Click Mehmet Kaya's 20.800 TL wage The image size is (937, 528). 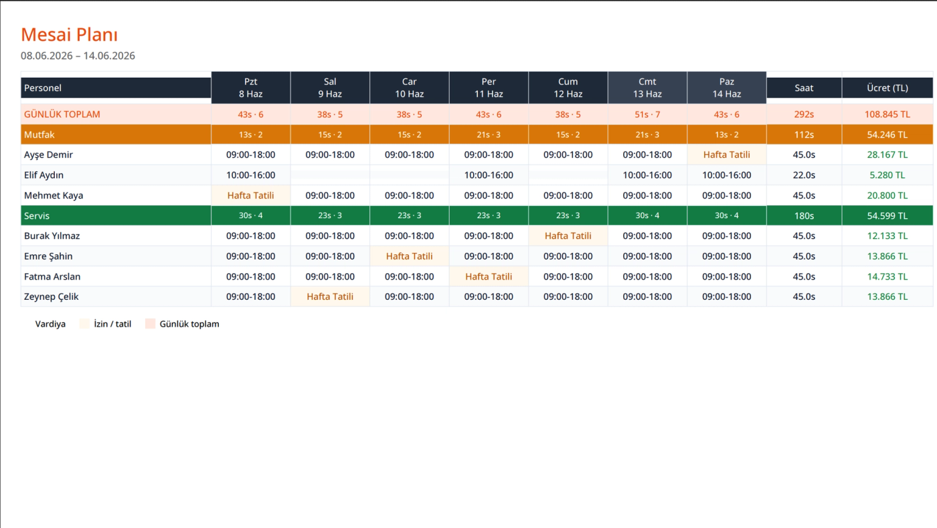coord(887,195)
